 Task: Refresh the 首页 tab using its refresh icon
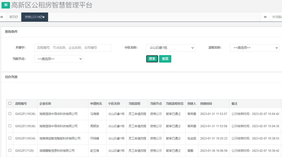(x=17, y=17)
